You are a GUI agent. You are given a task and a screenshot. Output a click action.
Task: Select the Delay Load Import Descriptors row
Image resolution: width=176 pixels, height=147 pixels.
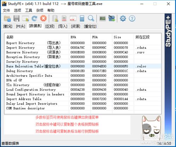(x=83, y=104)
